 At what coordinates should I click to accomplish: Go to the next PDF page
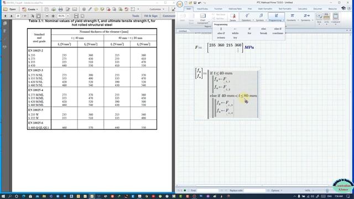(11, 16)
